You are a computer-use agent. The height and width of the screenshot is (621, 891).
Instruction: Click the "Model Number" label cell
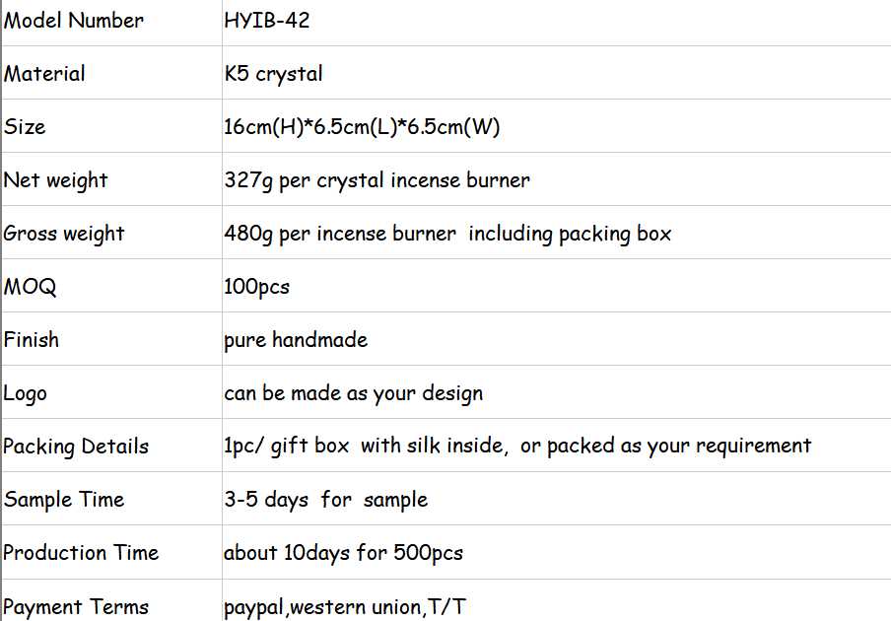point(74,21)
